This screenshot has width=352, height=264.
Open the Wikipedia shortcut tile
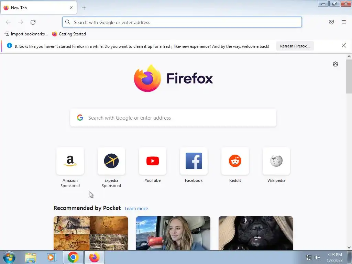click(x=276, y=161)
